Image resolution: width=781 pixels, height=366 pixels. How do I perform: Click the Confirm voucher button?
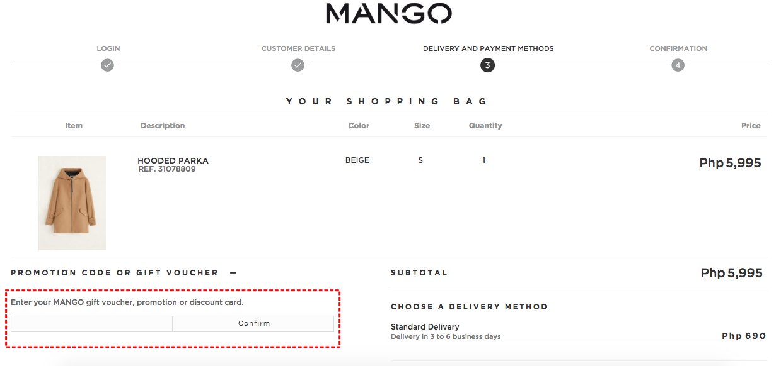pyautogui.click(x=253, y=323)
